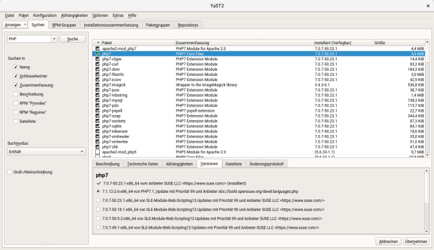Toggle install status icon for php7-xmlwriter
This screenshot has width=434, height=250.
point(97,142)
